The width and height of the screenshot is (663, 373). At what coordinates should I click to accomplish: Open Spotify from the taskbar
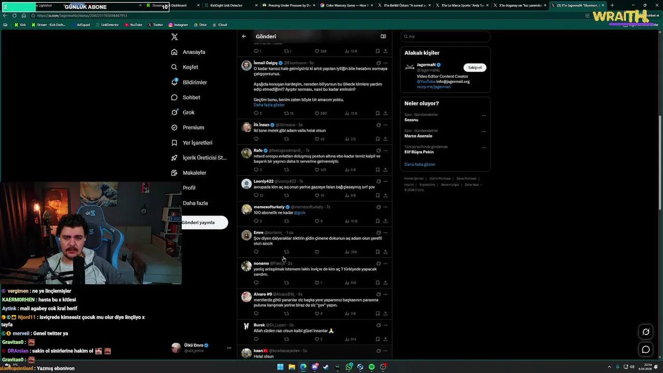371,367
